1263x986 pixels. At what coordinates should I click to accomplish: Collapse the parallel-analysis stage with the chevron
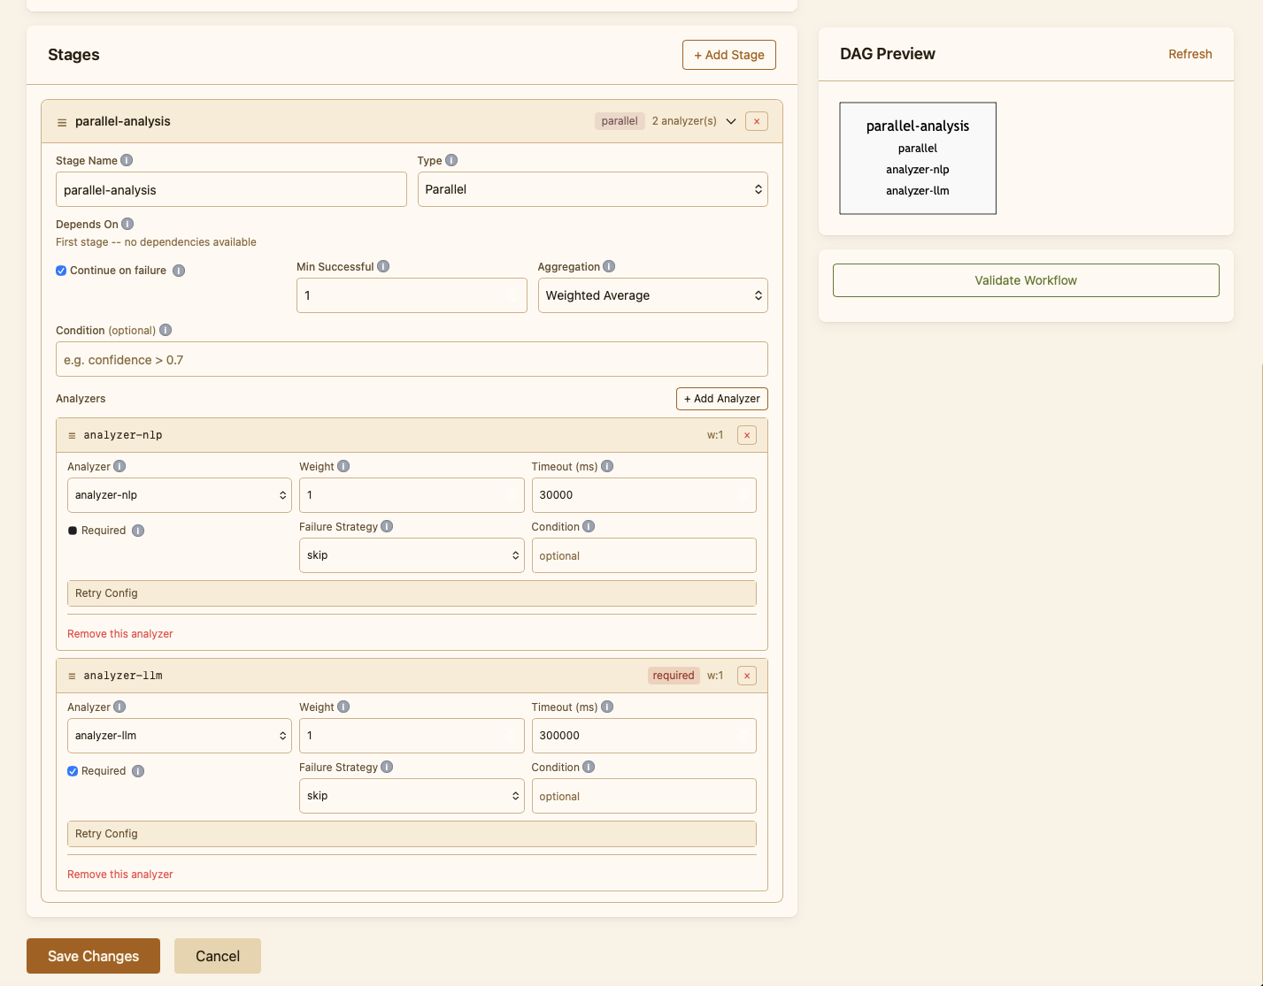[731, 121]
